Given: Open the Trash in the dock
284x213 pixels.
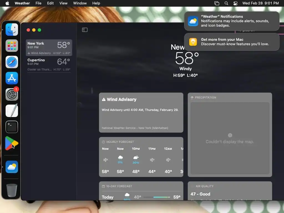Looking at the screenshot, I should point(12,190).
